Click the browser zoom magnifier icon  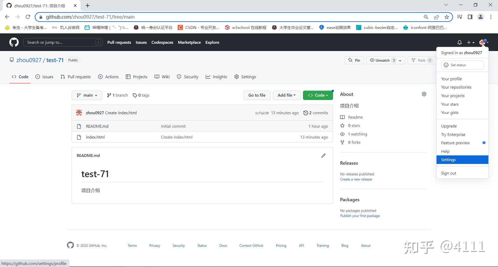[x=426, y=17]
